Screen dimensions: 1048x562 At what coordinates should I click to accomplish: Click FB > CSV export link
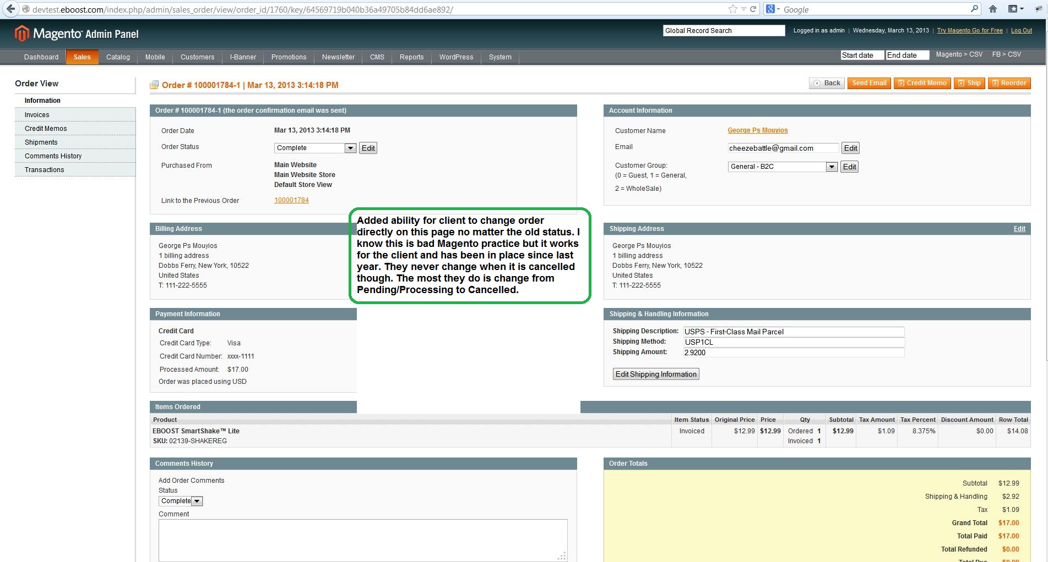[x=1006, y=54]
